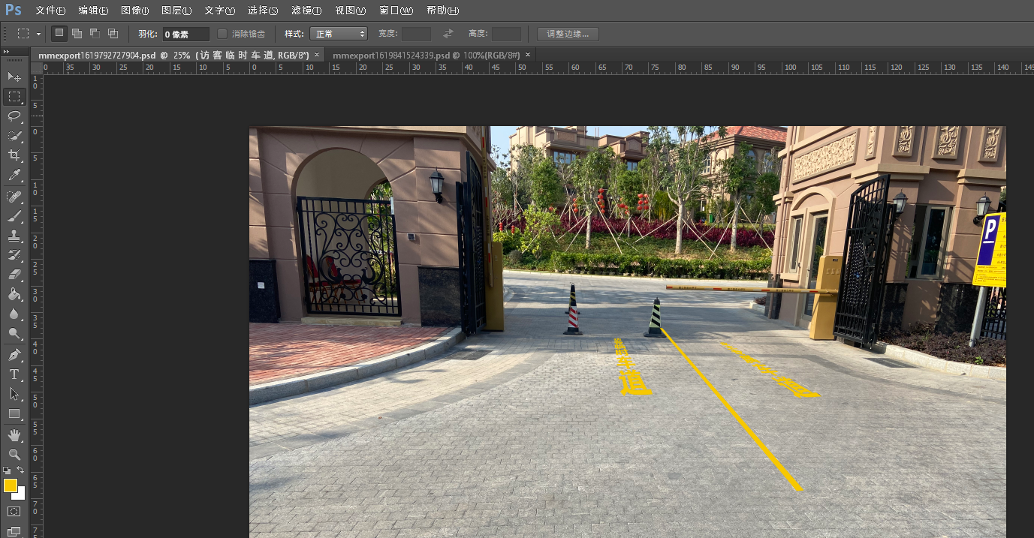
Task: Open the 样式 style dropdown
Action: tap(337, 34)
